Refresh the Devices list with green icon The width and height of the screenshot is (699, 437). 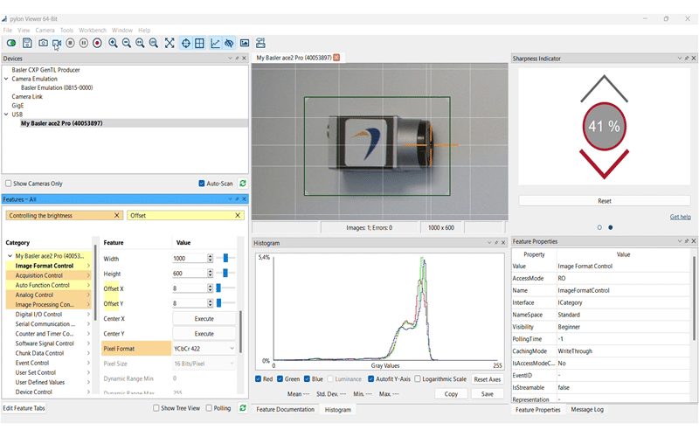point(243,184)
